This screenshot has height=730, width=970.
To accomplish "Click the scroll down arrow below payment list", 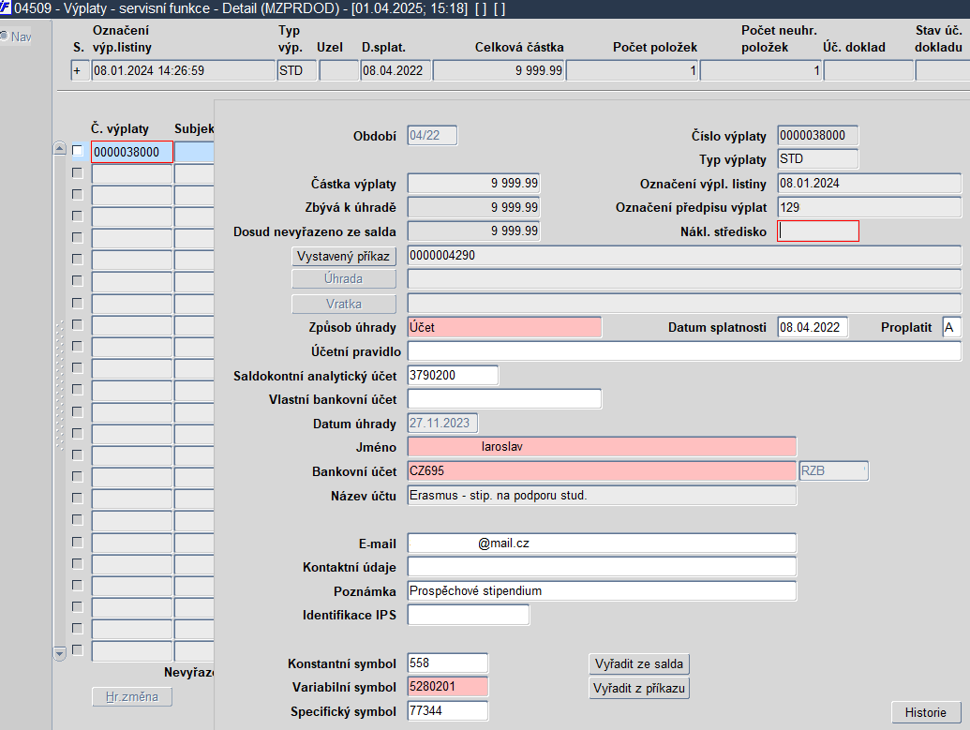I will [60, 653].
